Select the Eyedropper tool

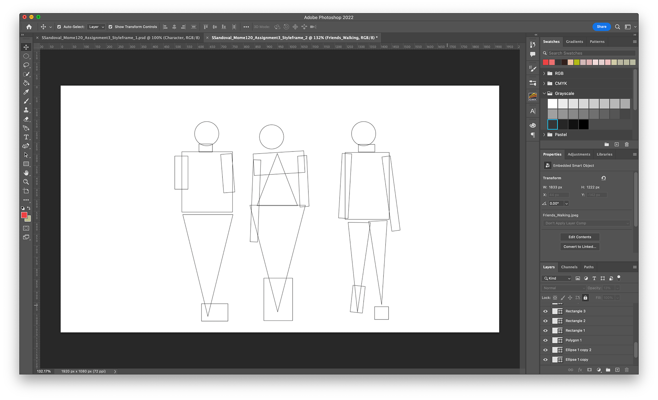pos(26,92)
